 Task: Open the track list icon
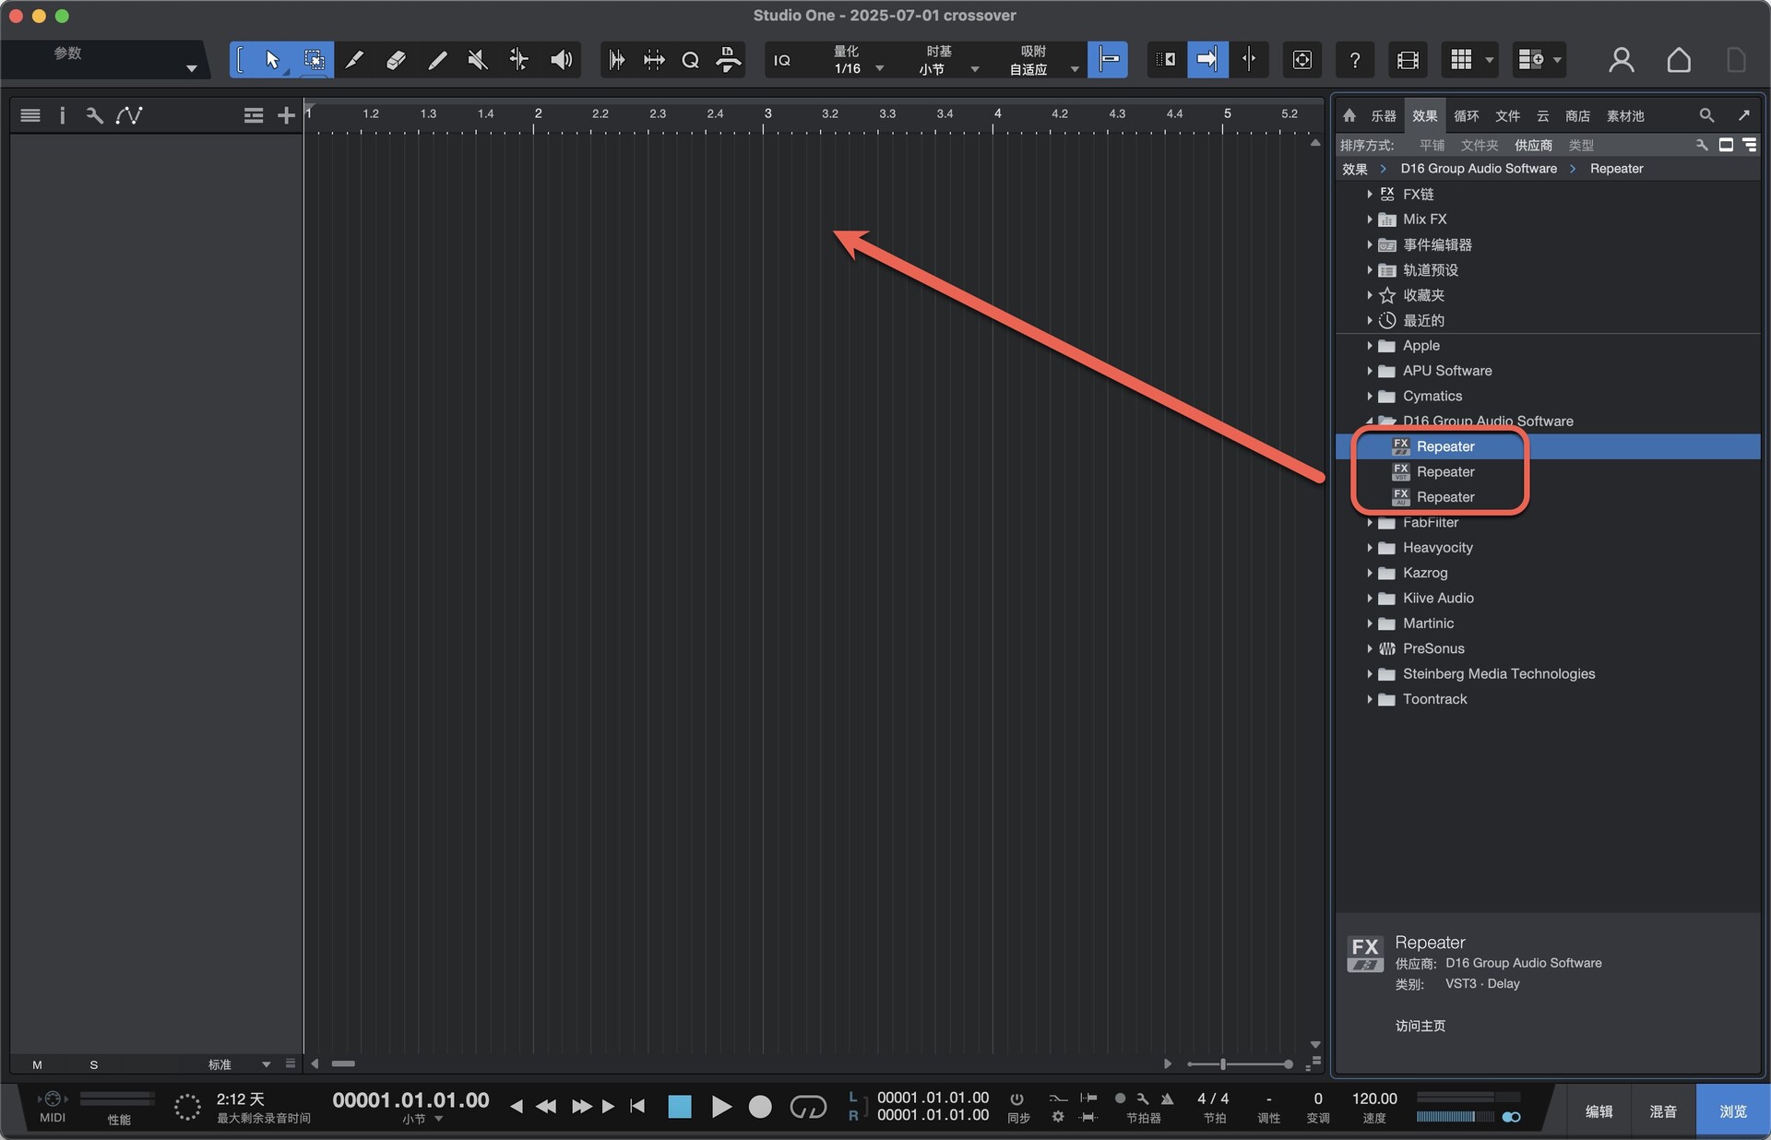(x=30, y=115)
